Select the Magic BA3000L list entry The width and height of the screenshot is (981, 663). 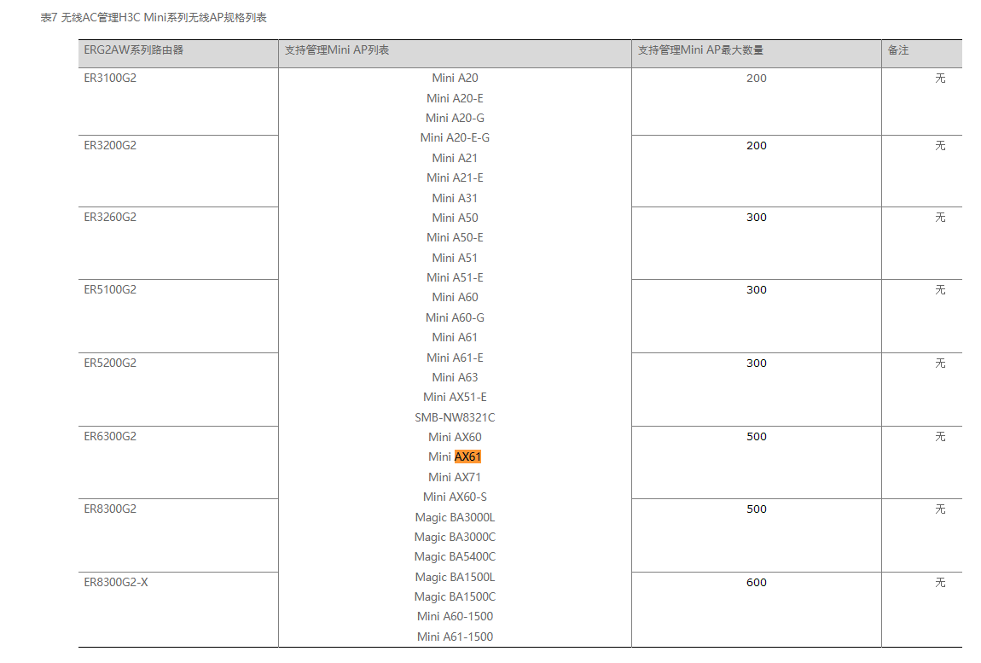[455, 517]
